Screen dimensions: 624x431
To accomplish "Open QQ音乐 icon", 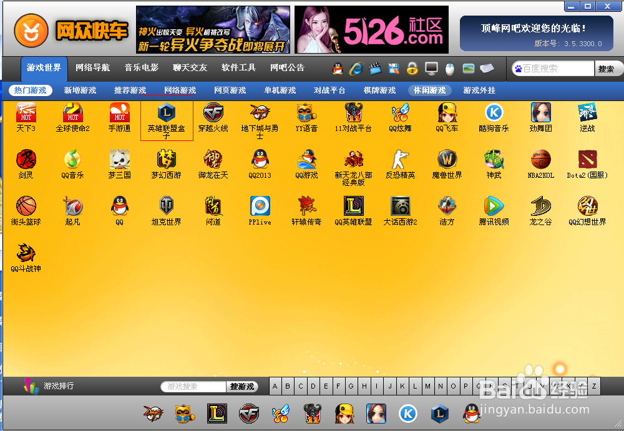I will coord(73,163).
